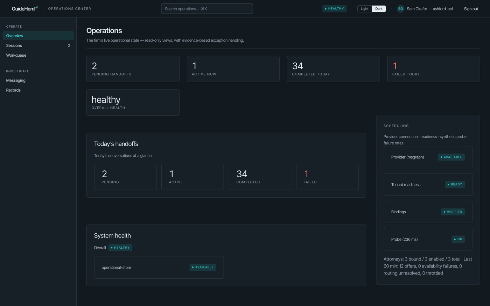
Task: Open Messaging in the sidebar
Action: tap(38, 80)
